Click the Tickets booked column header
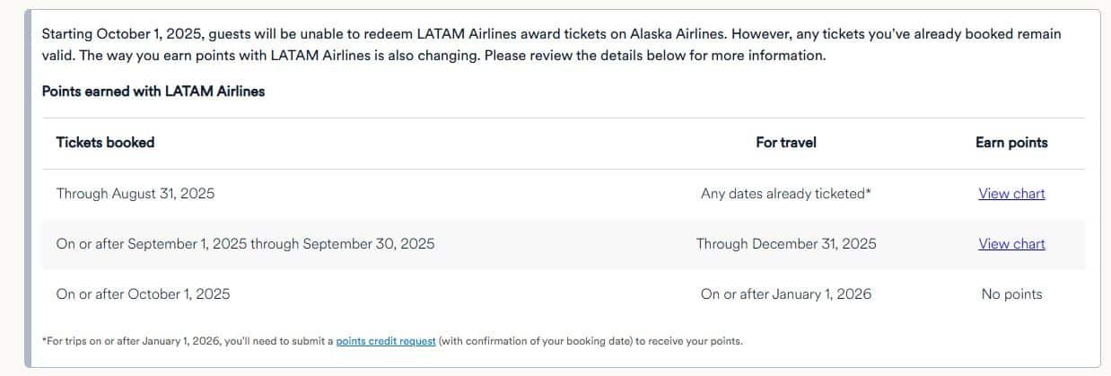The image size is (1111, 376). pos(105,143)
